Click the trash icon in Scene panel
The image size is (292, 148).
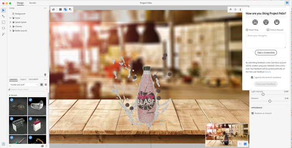(x=45, y=75)
